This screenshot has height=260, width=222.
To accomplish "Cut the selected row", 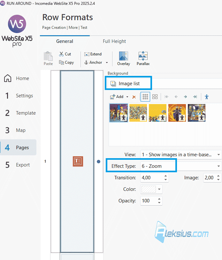I will pyautogui.click(x=65, y=54).
